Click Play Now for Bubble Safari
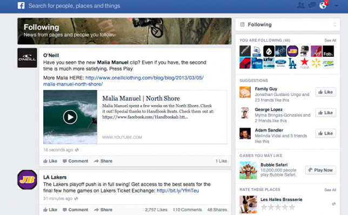348x215 pixels. (x=320, y=170)
